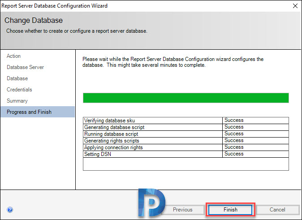
Task: Select the 'Generating rights scripts' row
Action: click(186, 141)
